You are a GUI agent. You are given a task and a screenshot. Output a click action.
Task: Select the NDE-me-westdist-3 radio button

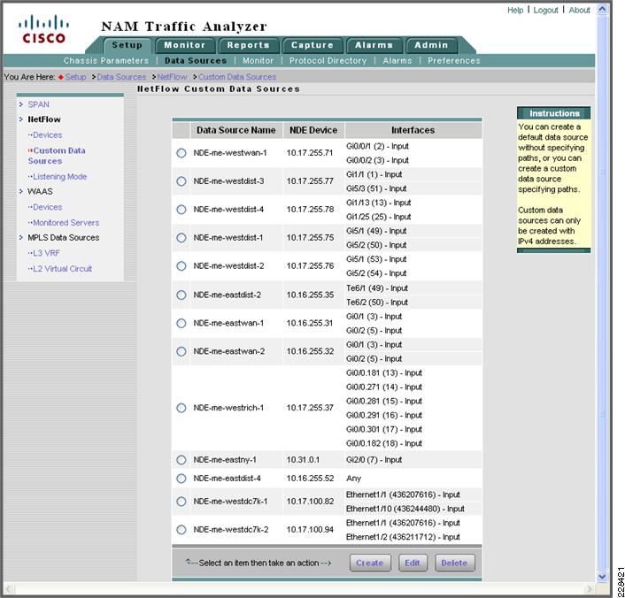tap(181, 181)
